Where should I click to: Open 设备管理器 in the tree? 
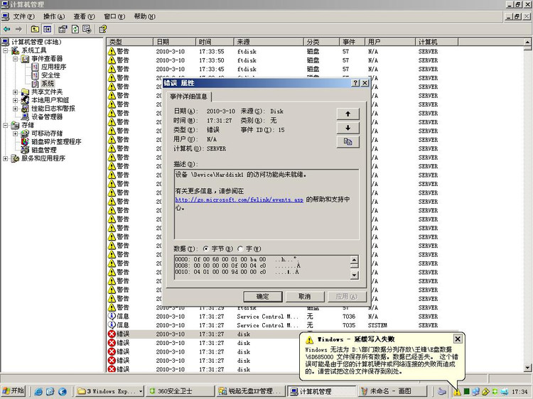47,117
